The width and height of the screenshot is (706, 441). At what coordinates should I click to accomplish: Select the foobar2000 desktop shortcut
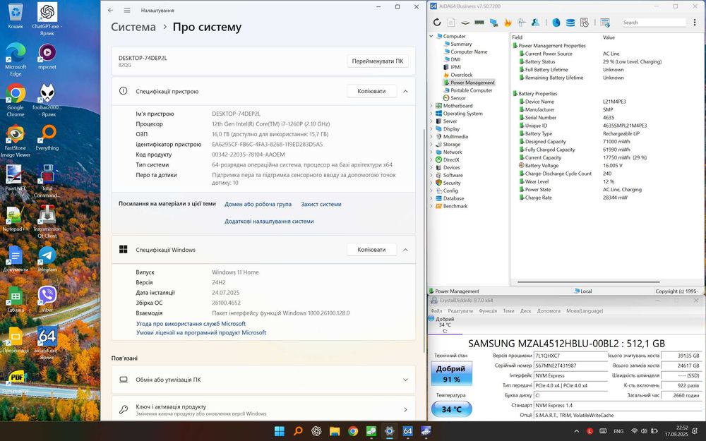(47, 100)
